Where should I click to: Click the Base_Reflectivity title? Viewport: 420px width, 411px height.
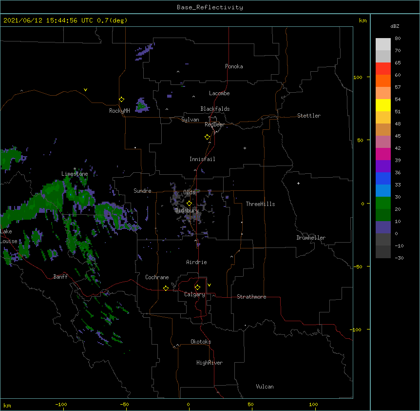(210, 7)
